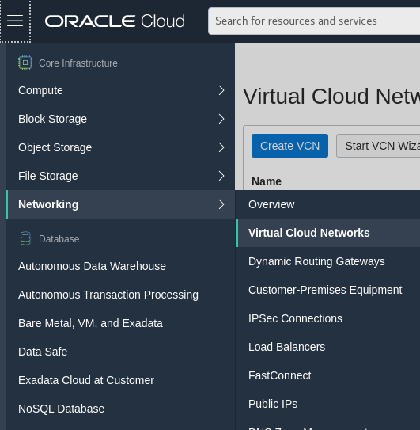Click the Database cylinder icon
This screenshot has height=430, width=420.
(x=25, y=238)
